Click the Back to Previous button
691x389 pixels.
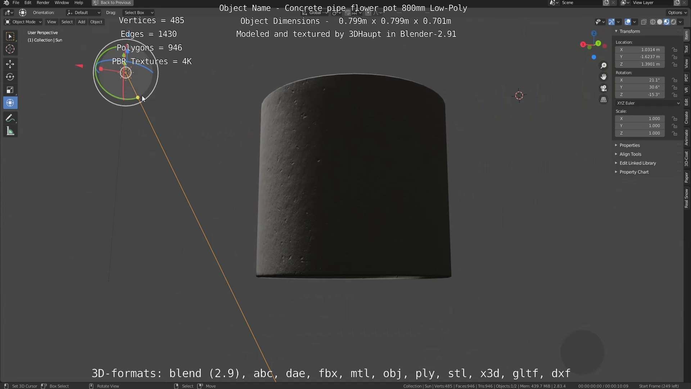[x=113, y=3]
